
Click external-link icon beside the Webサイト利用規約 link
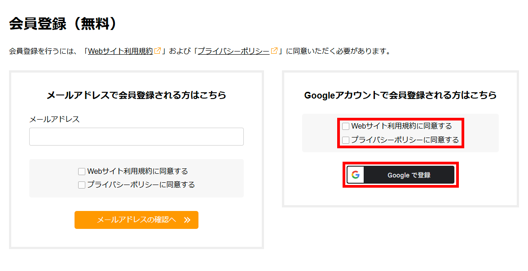click(x=158, y=51)
